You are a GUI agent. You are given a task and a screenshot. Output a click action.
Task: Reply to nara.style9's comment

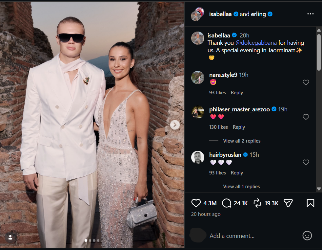(x=237, y=93)
